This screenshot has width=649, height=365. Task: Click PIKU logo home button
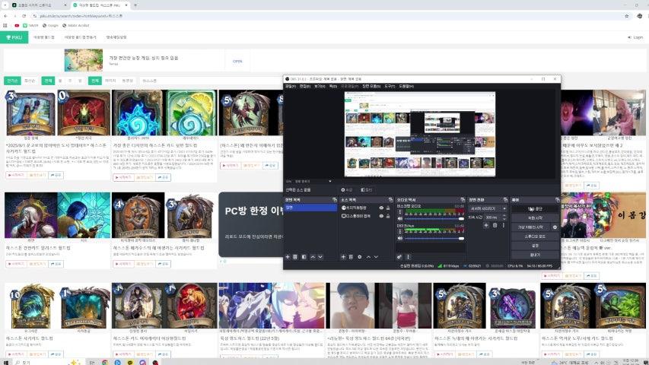tap(14, 37)
